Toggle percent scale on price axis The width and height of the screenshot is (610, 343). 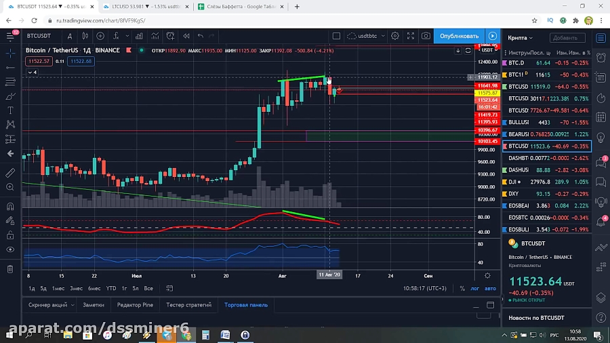click(462, 288)
